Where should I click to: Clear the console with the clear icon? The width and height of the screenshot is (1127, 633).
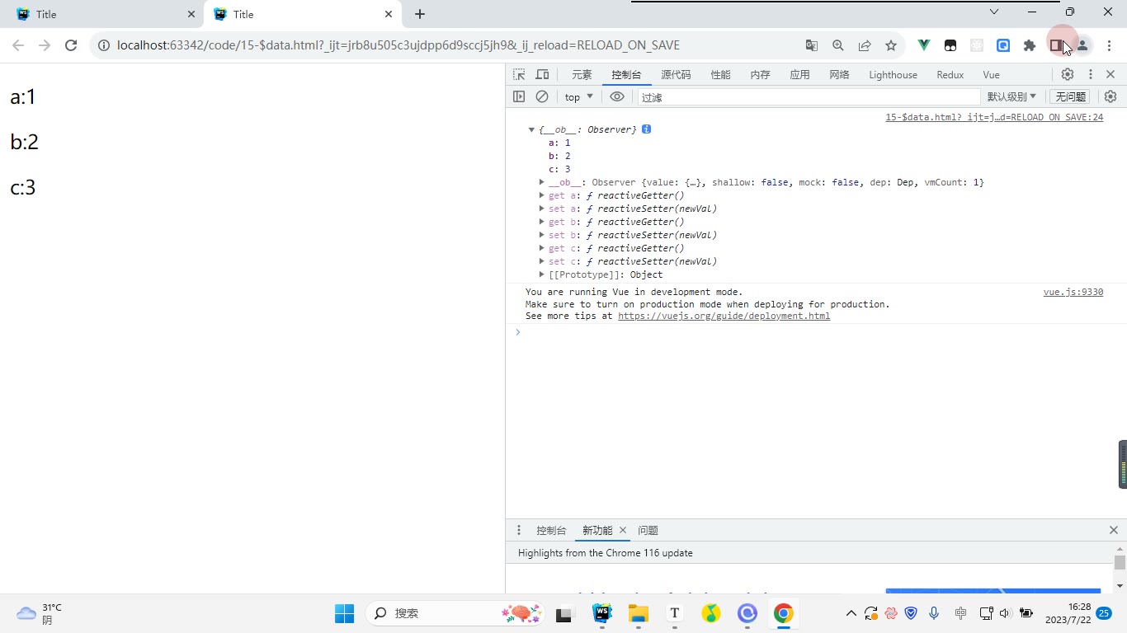[x=542, y=96]
